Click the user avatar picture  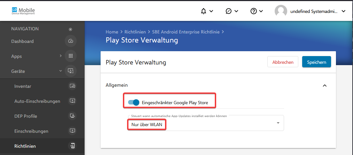tap(281, 11)
